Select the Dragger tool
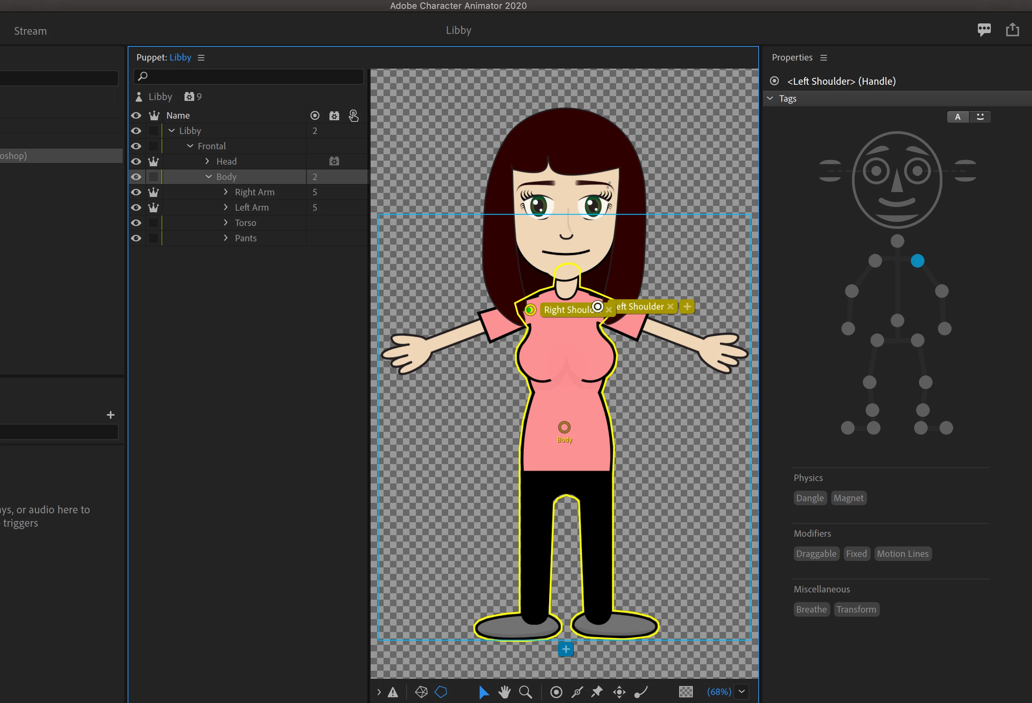The height and width of the screenshot is (703, 1032). (x=619, y=692)
